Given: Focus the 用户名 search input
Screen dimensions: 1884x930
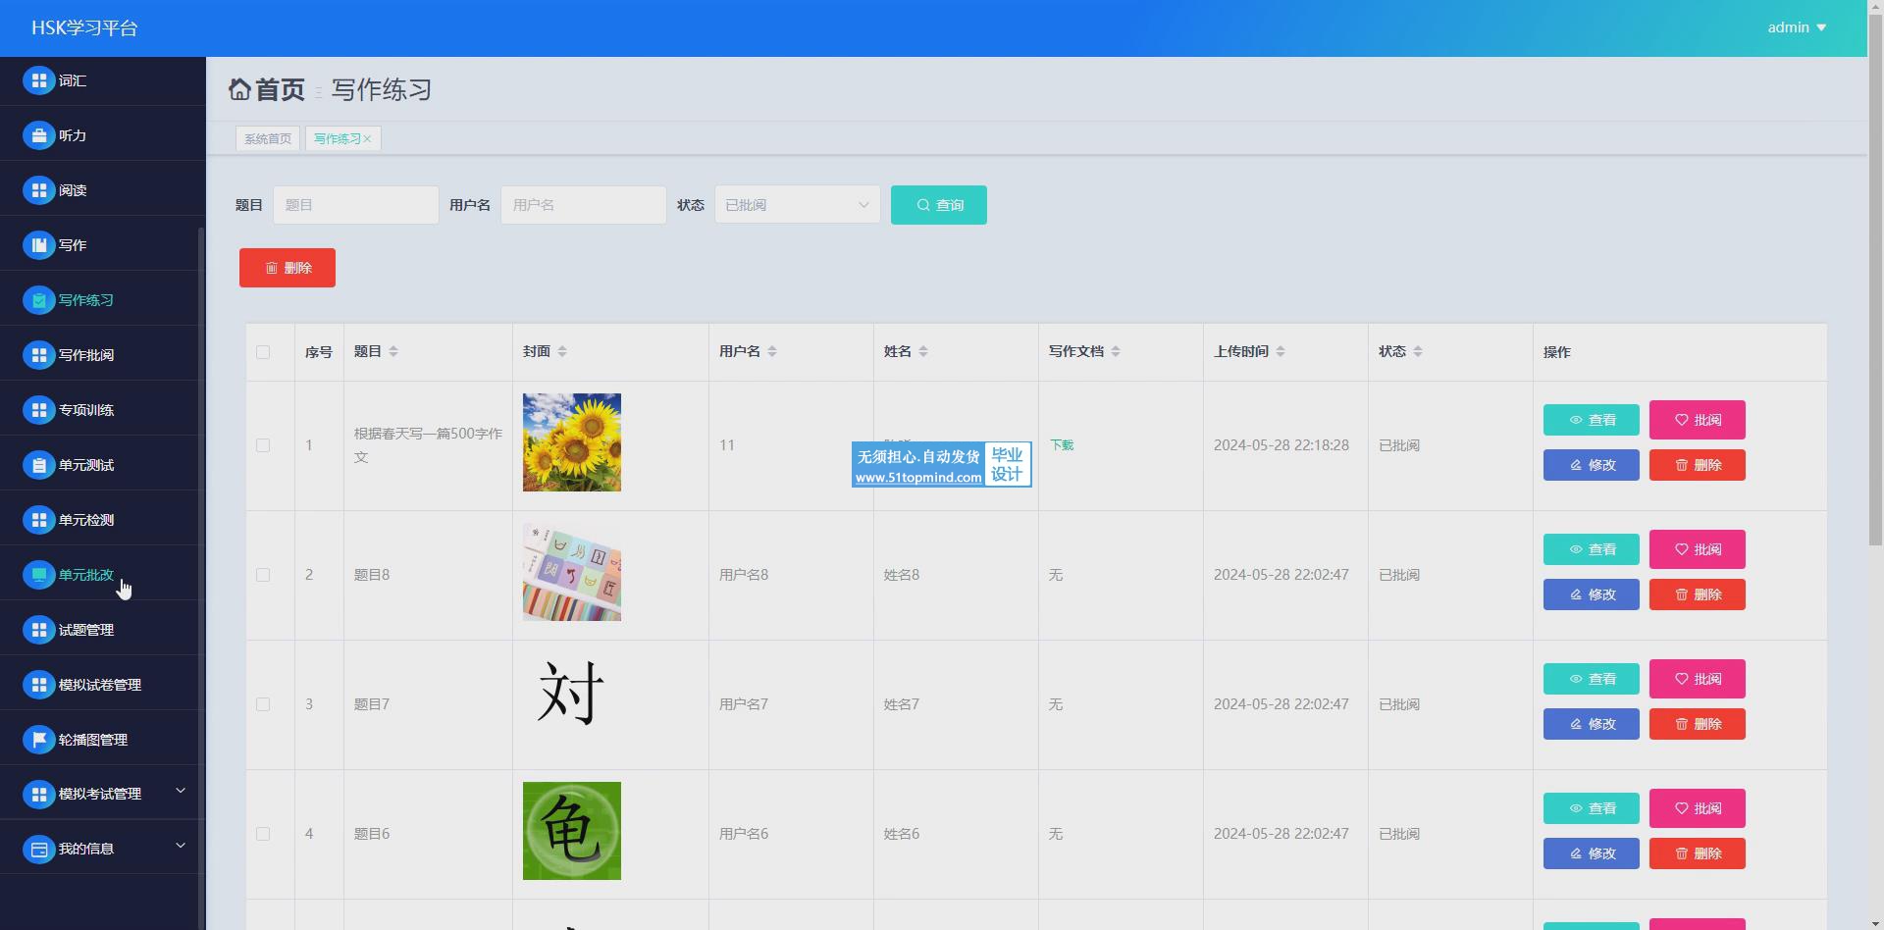Looking at the screenshot, I should tap(584, 205).
